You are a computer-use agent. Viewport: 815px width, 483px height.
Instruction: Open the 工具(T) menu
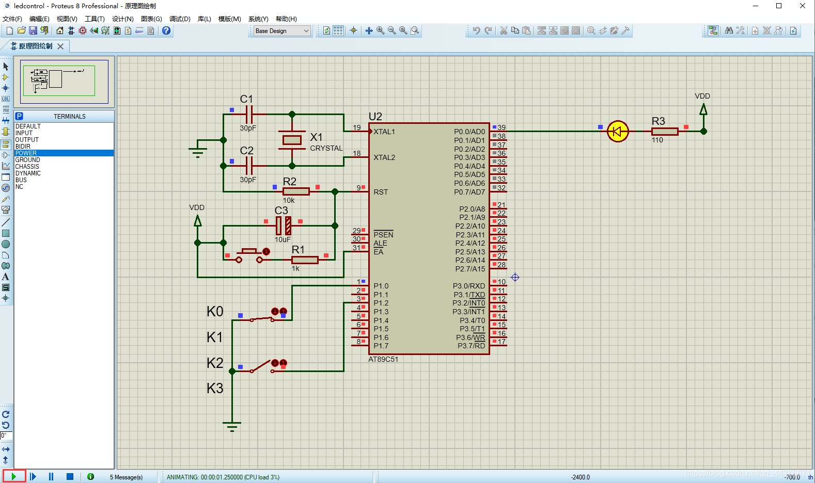tap(95, 19)
